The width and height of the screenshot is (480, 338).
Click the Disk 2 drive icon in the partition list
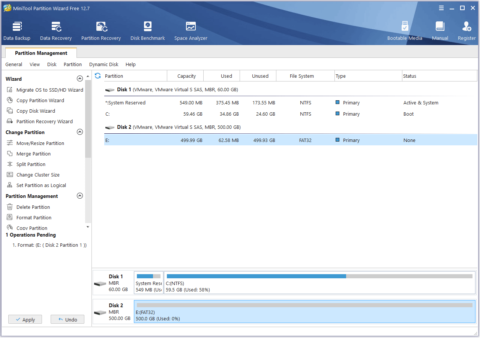pos(110,128)
